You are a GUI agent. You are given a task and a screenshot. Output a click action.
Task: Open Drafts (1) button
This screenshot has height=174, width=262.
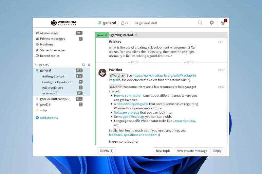click(x=107, y=151)
